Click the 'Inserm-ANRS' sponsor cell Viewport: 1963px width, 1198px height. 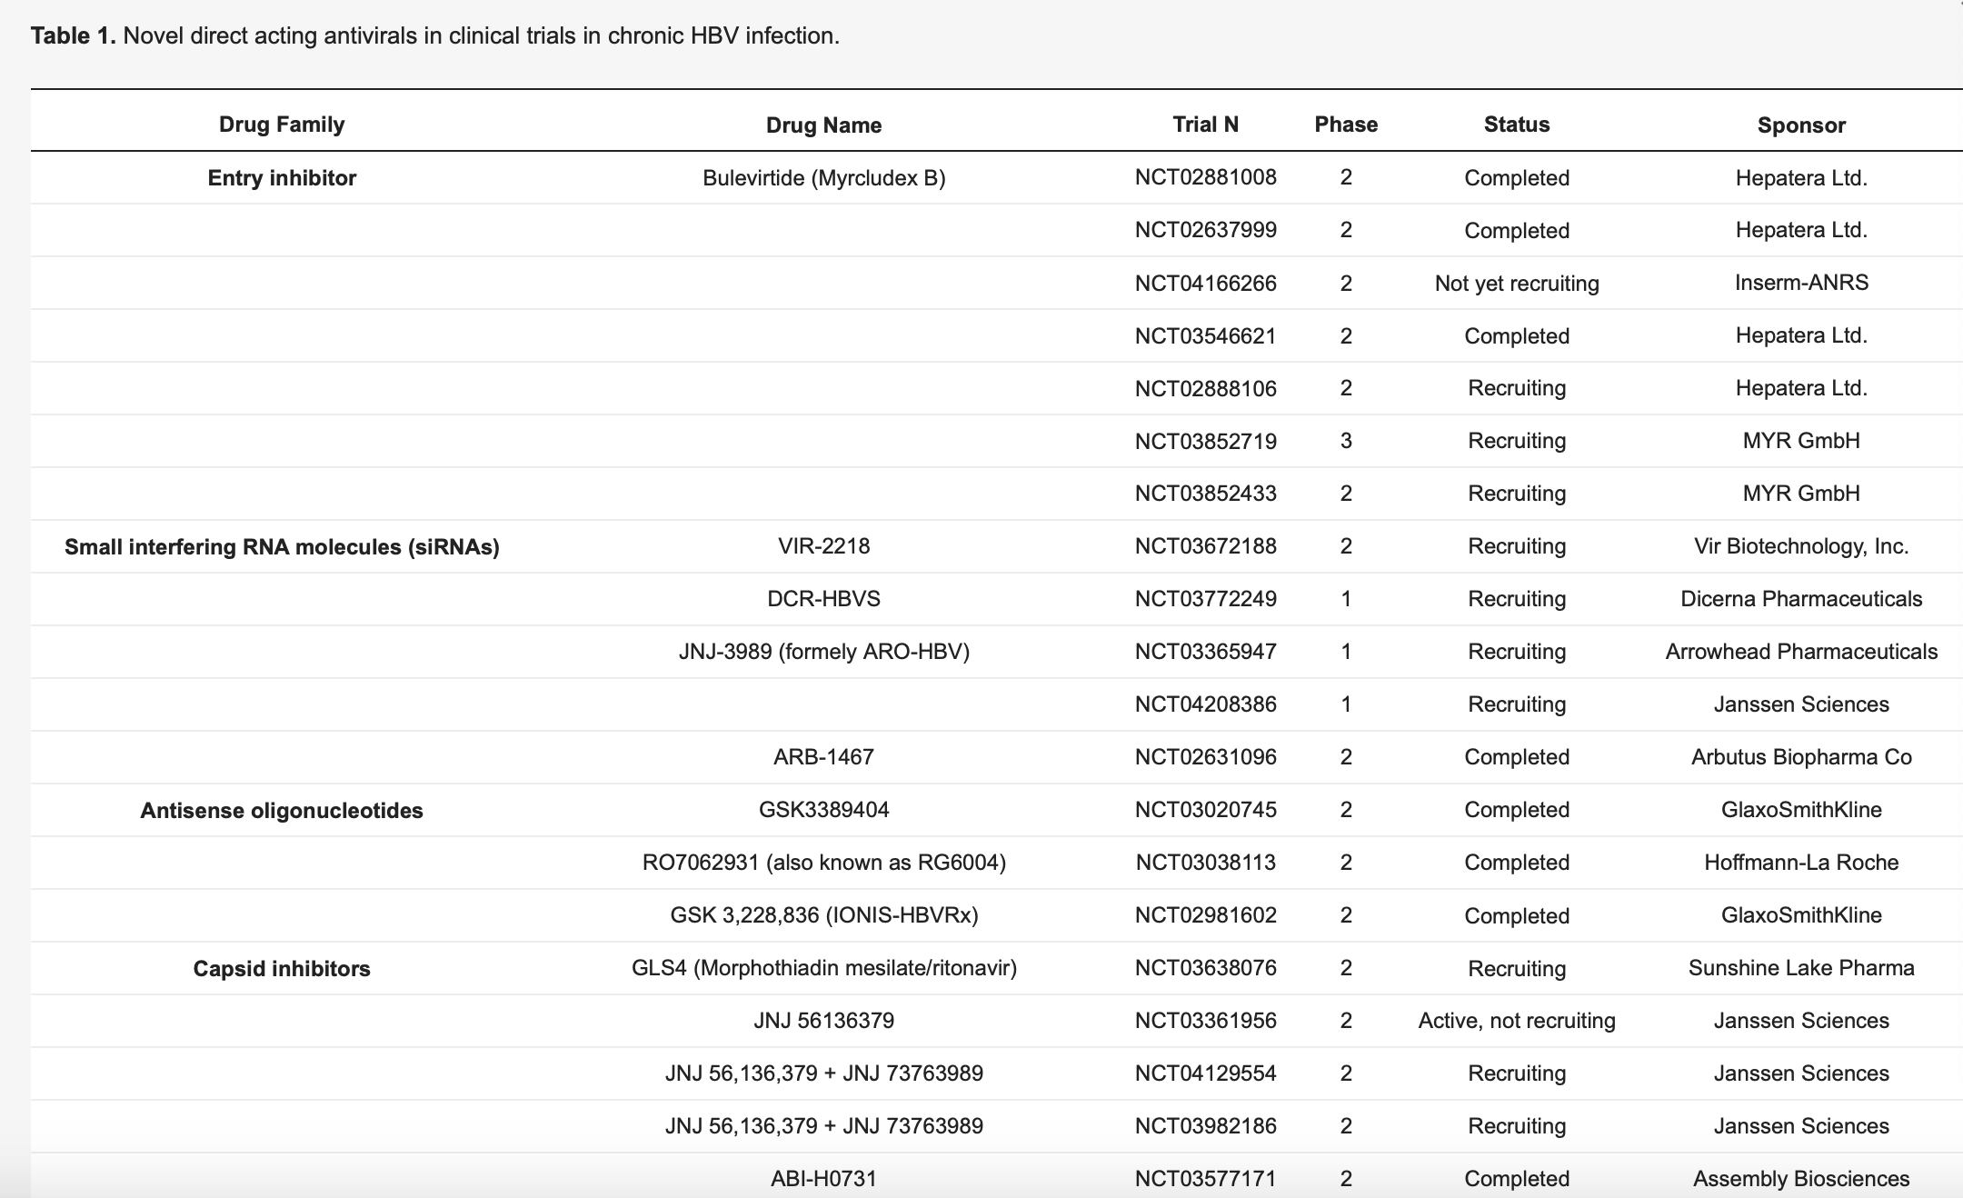1801,283
